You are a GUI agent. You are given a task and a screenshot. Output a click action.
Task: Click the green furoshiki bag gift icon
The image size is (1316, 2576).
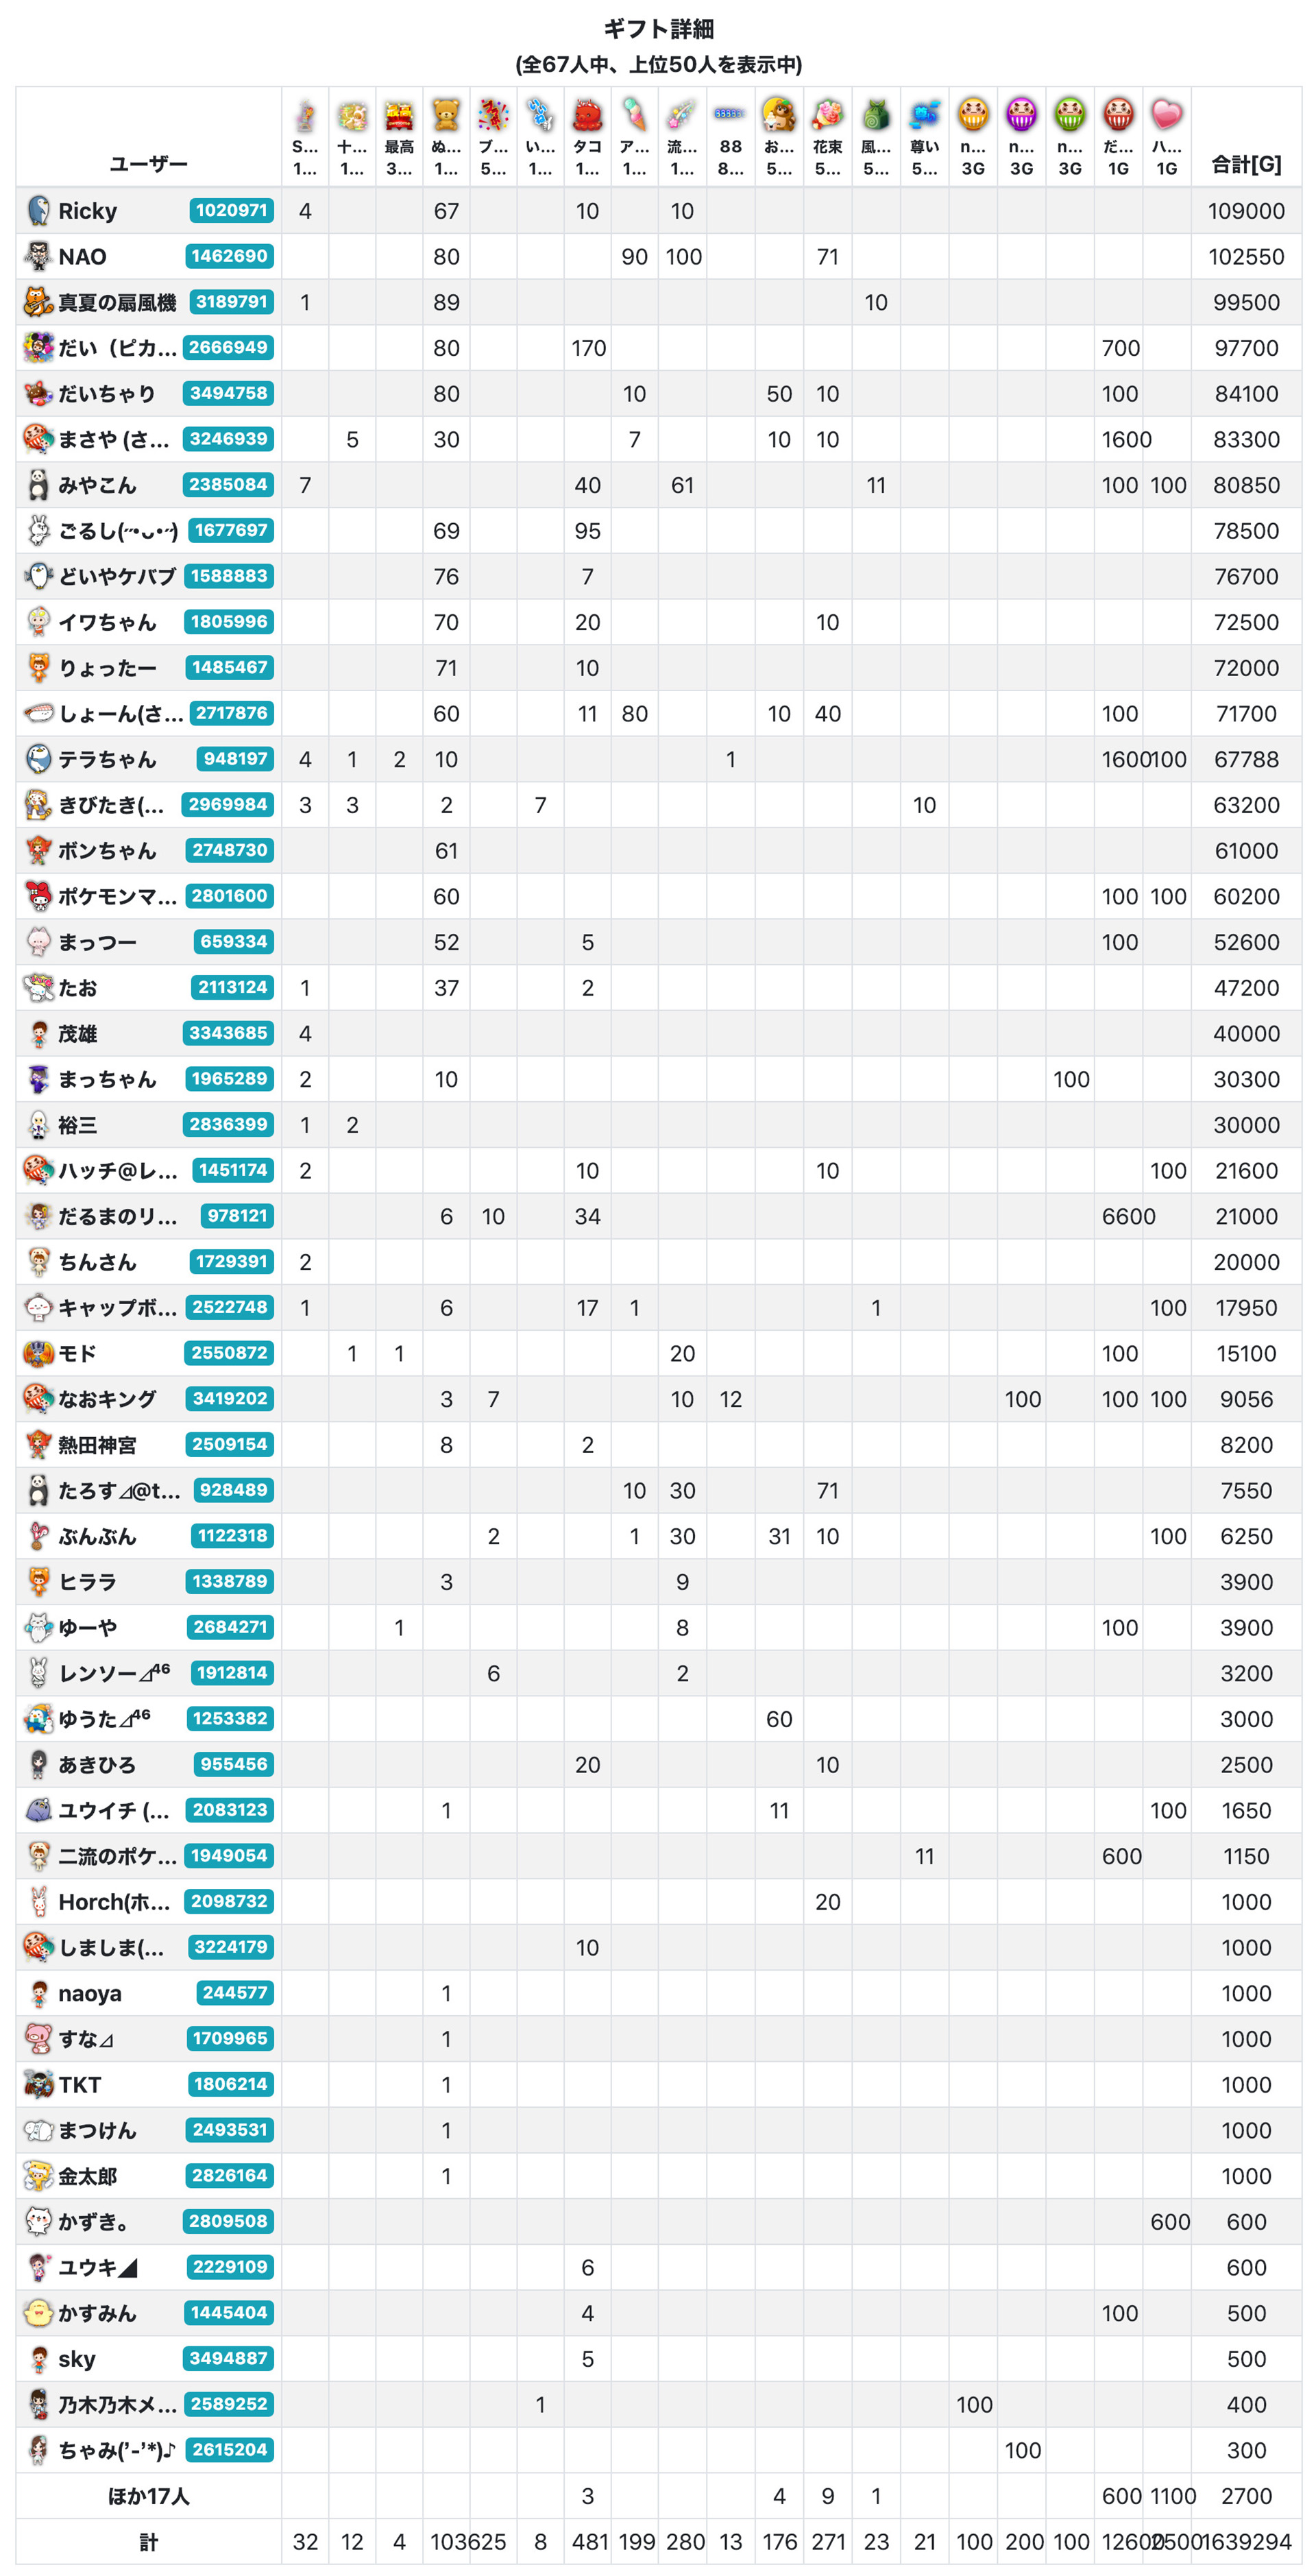[x=876, y=115]
